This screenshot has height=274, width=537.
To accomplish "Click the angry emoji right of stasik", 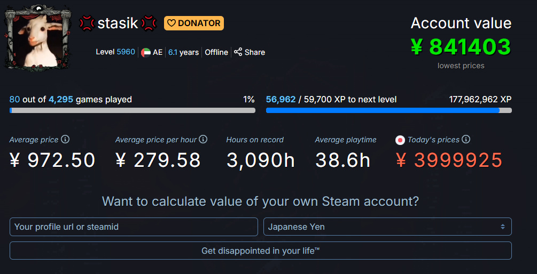I will pyautogui.click(x=149, y=23).
